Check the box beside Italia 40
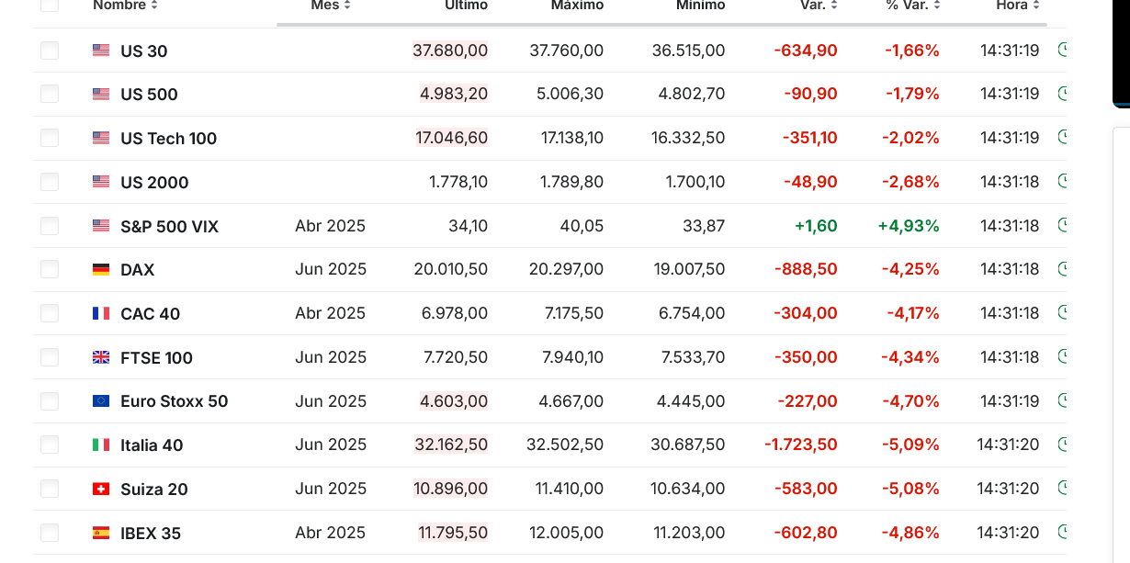This screenshot has height=563, width=1130. click(x=50, y=445)
